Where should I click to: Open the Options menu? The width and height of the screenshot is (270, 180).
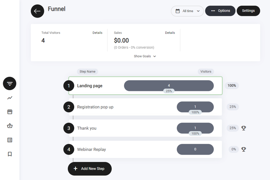[x=220, y=11]
